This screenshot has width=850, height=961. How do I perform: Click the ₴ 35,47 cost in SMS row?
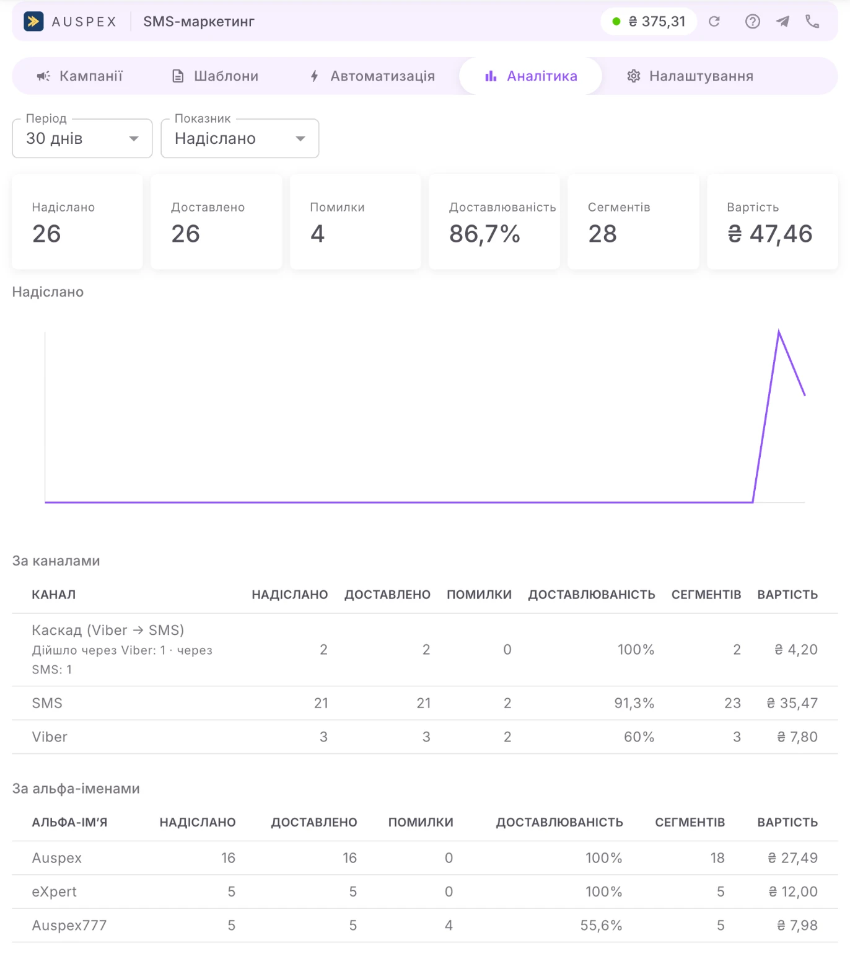[792, 703]
